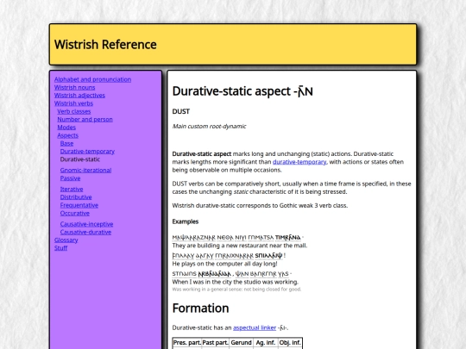Navigate to Frequentative page

79,205
